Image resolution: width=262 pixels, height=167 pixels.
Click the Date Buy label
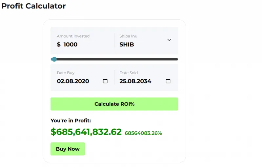[66, 73]
